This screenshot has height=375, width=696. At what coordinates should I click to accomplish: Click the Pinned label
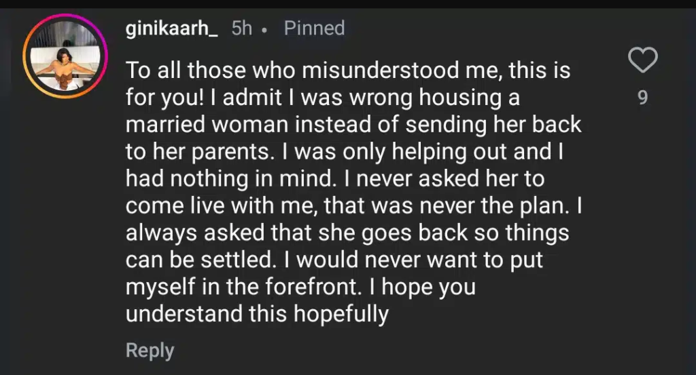[314, 28]
